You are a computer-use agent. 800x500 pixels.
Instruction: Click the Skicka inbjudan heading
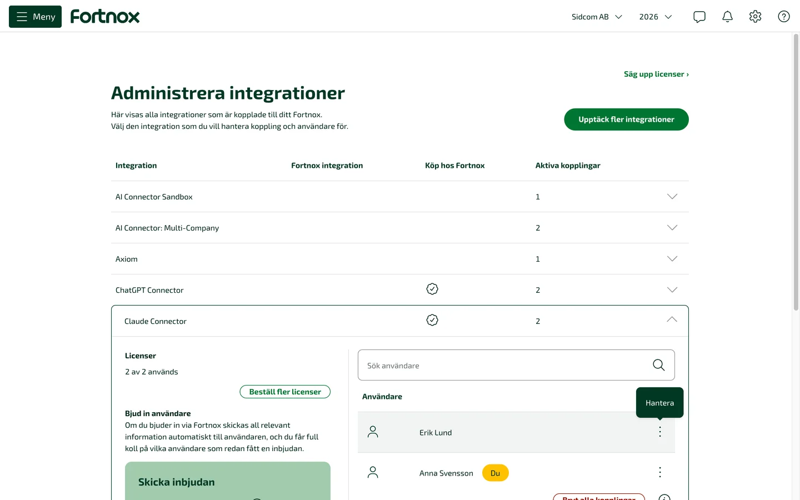pyautogui.click(x=176, y=482)
